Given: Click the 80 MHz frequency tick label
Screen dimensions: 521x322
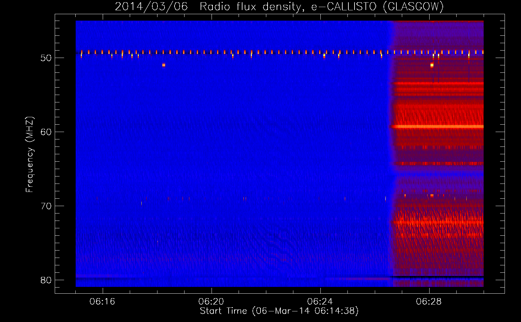Looking at the screenshot, I should (x=46, y=280).
